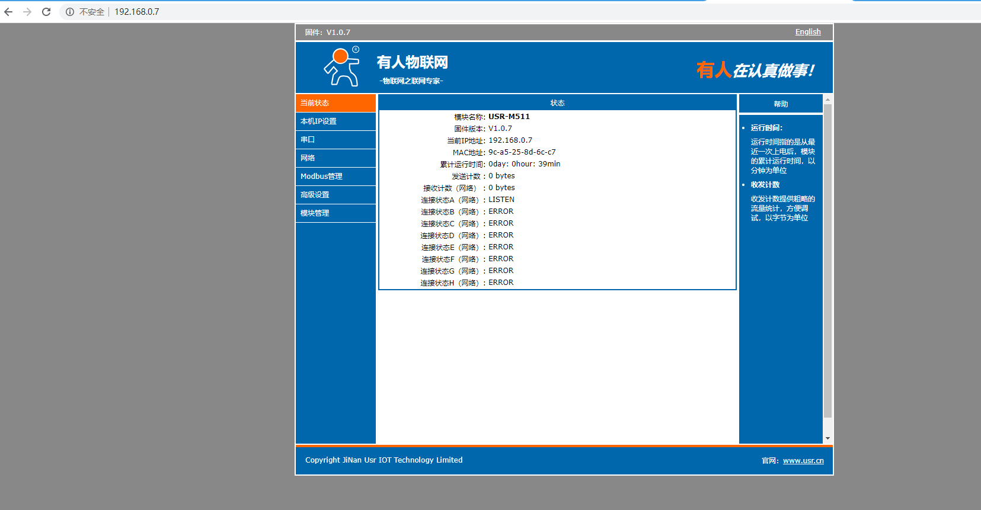Select 串口 settings in sidebar
Image resolution: width=981 pixels, height=510 pixels.
pos(335,140)
